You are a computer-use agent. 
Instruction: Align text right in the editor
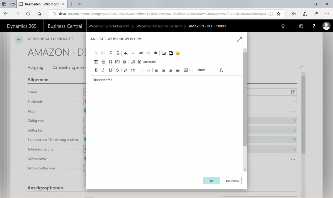pos(171,70)
